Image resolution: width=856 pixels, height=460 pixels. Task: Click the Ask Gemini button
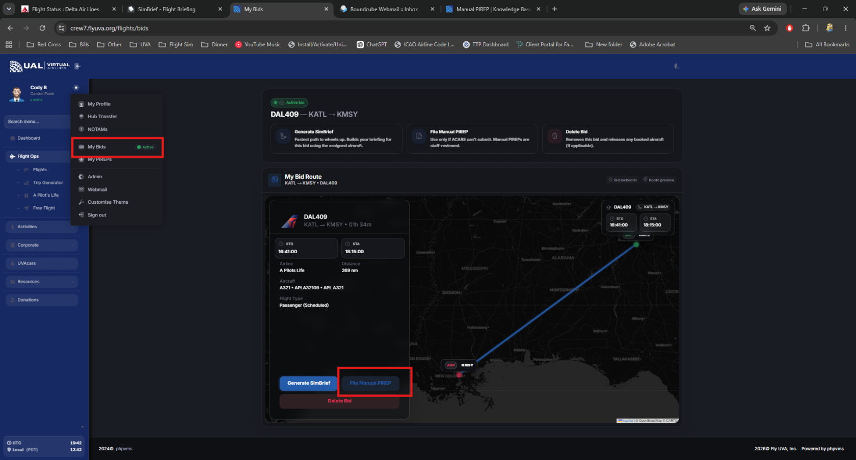pos(762,9)
